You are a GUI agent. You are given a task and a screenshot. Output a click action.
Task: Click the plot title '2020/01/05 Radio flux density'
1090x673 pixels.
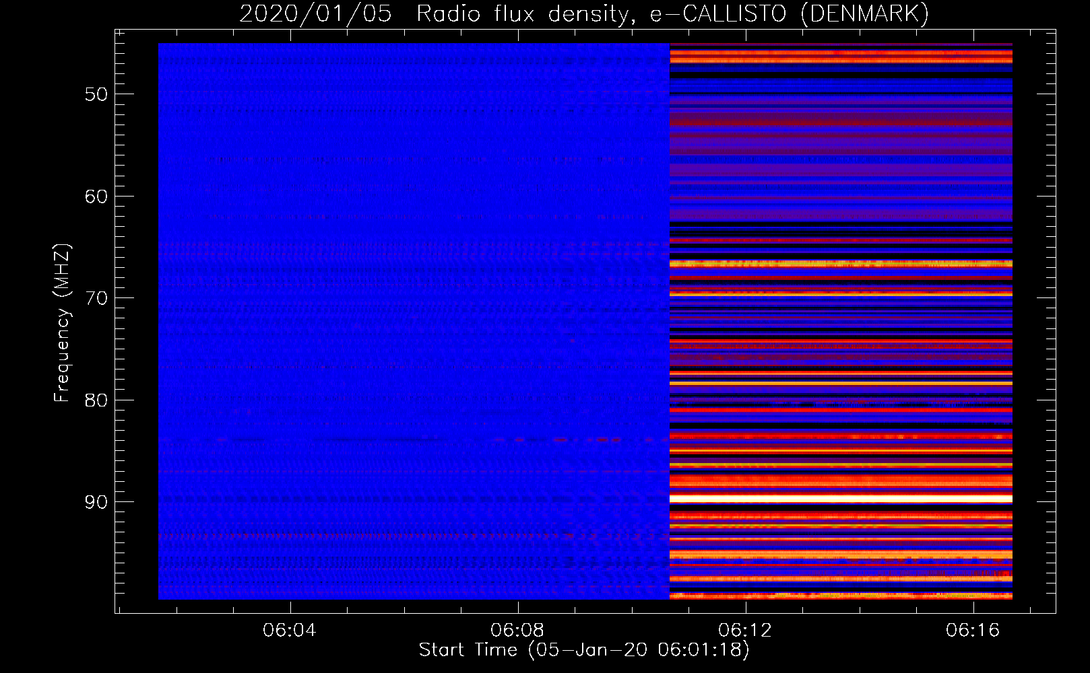(436, 13)
